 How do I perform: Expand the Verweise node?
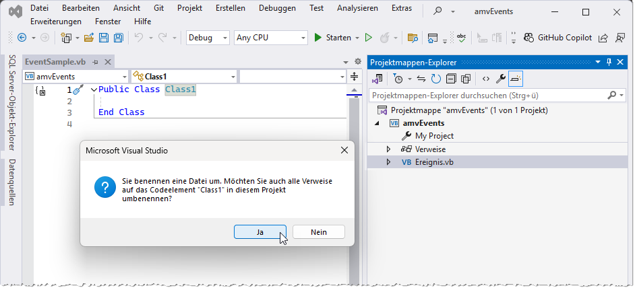point(388,149)
